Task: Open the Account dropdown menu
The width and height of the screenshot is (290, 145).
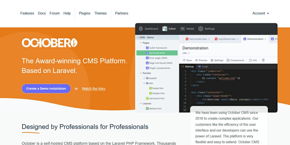Action: (x=261, y=13)
